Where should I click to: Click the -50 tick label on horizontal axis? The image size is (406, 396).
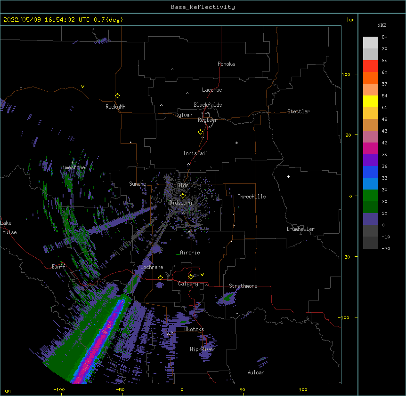(120, 389)
